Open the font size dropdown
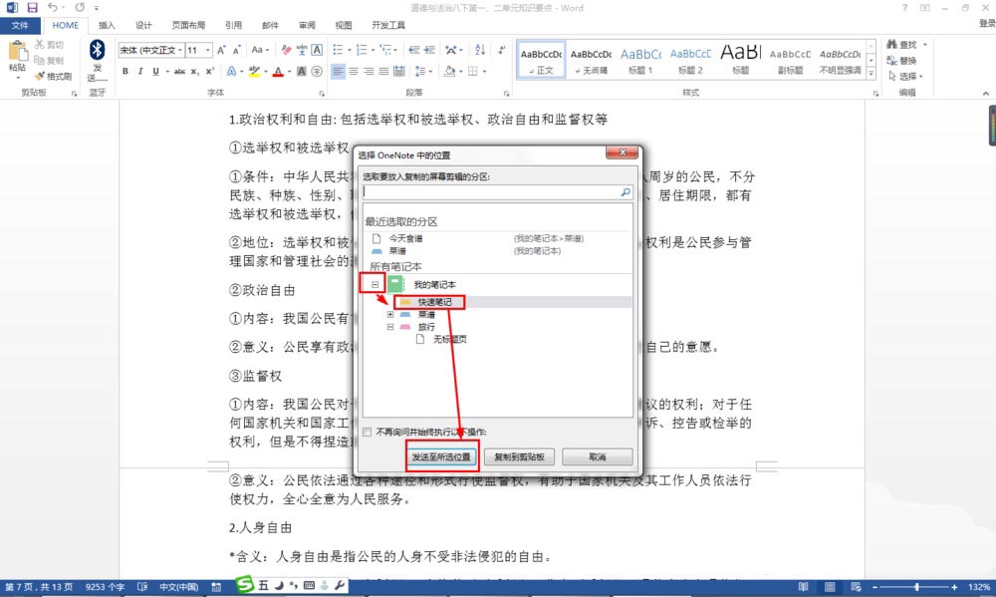This screenshot has width=996, height=597. tap(208, 50)
